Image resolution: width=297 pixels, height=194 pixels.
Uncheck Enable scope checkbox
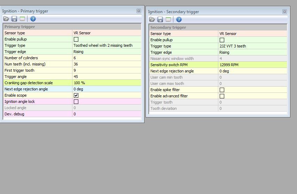[76, 95]
